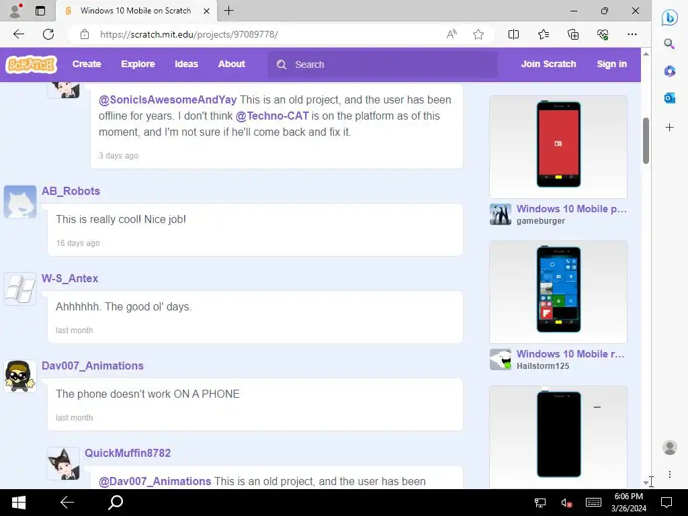Open muted volume tray icon
688x516 pixels.
click(x=566, y=503)
